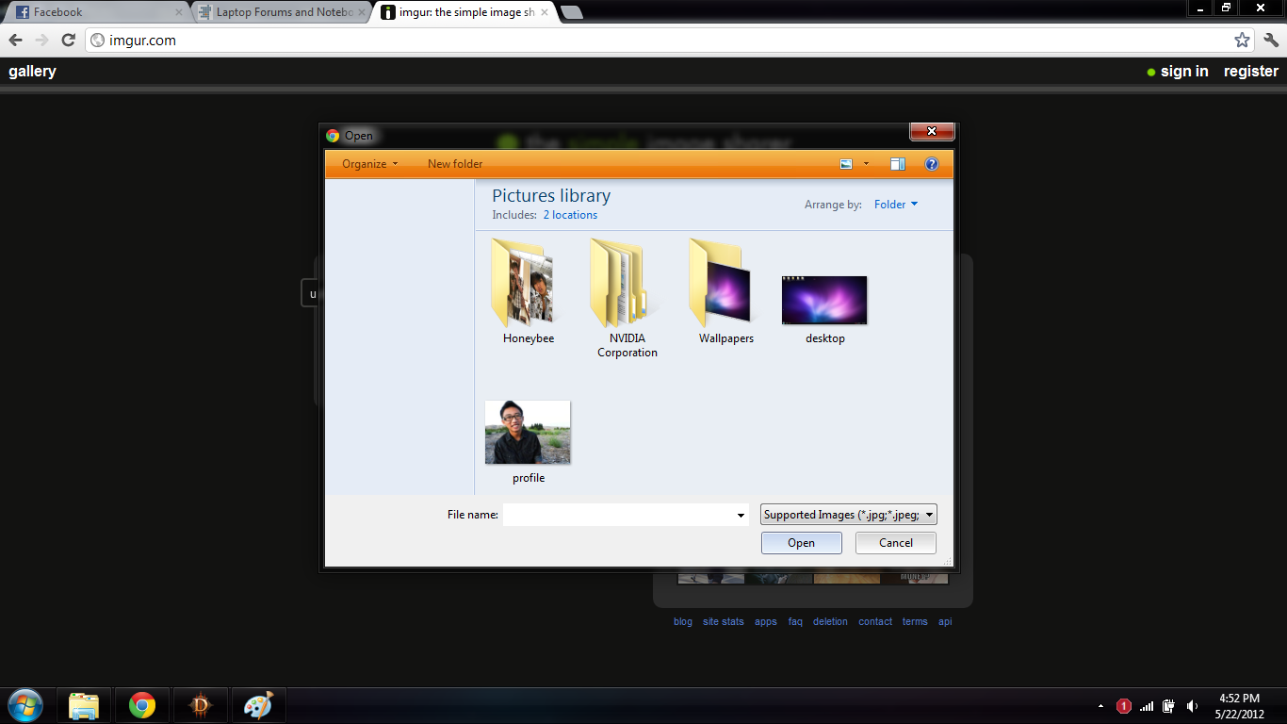Toggle the preview pane icon

pos(898,164)
